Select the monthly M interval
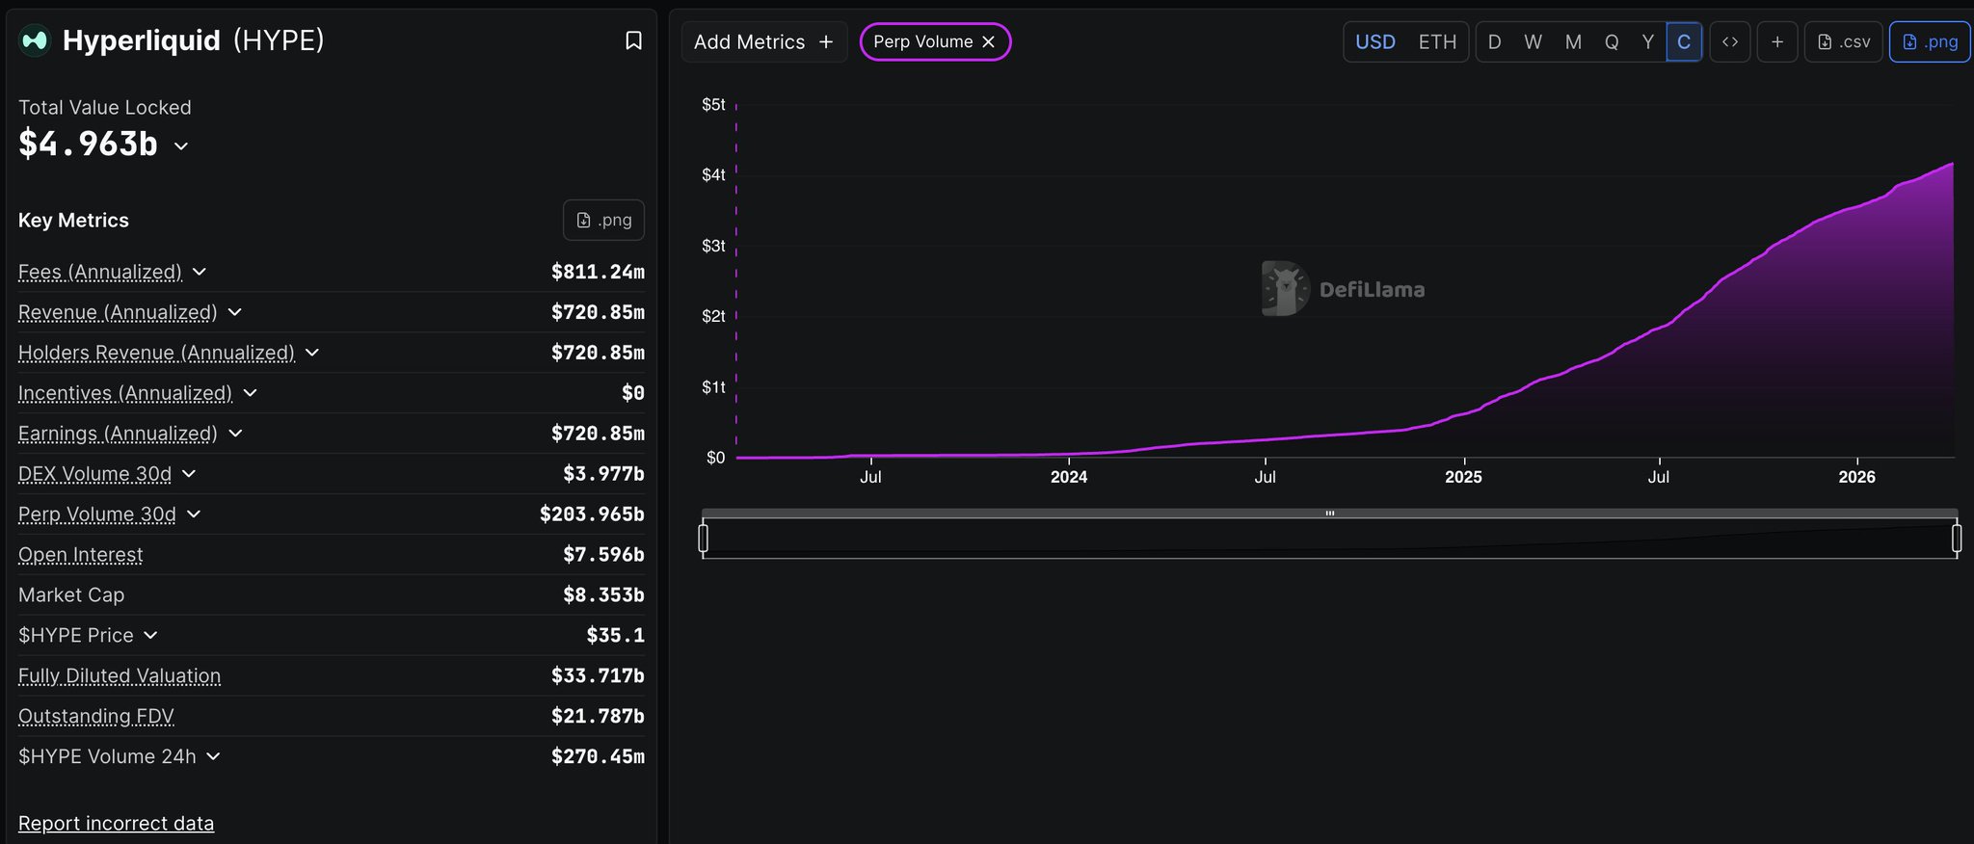 click(x=1573, y=42)
